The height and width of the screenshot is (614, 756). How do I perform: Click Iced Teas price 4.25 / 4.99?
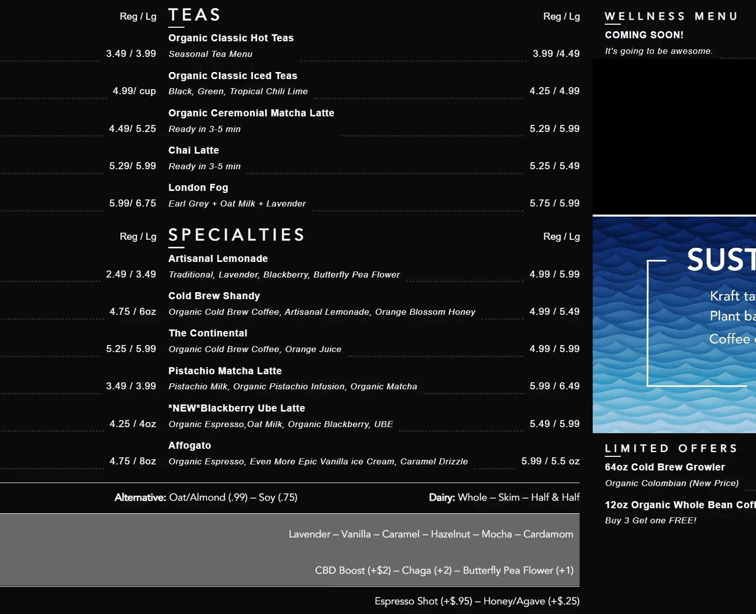pyautogui.click(x=554, y=91)
